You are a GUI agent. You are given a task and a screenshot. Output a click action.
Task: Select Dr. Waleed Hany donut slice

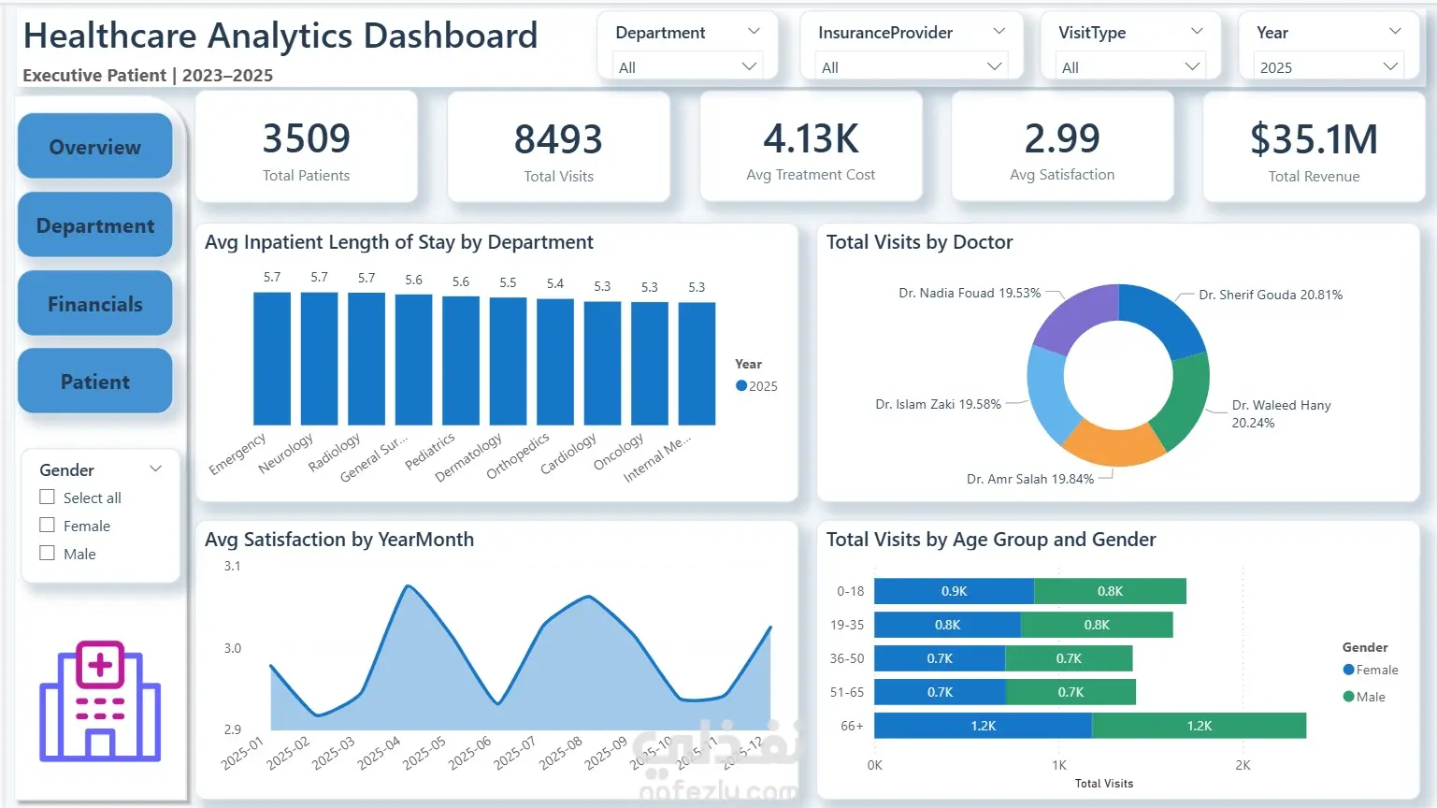(1185, 402)
